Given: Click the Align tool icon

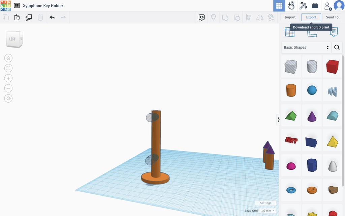Looking at the screenshot, I should pyautogui.click(x=249, y=17).
